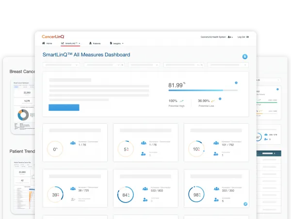The width and height of the screenshot is (291, 219).
Task: Click the blue round icon in 98% card corner
Action: [x=245, y=204]
